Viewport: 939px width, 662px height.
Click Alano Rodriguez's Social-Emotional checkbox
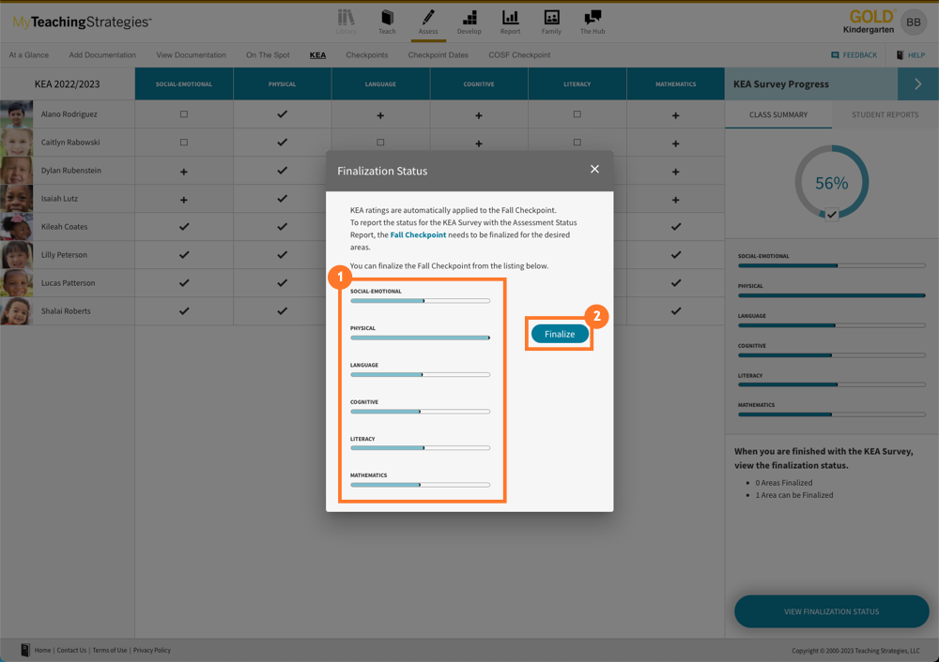tap(184, 114)
